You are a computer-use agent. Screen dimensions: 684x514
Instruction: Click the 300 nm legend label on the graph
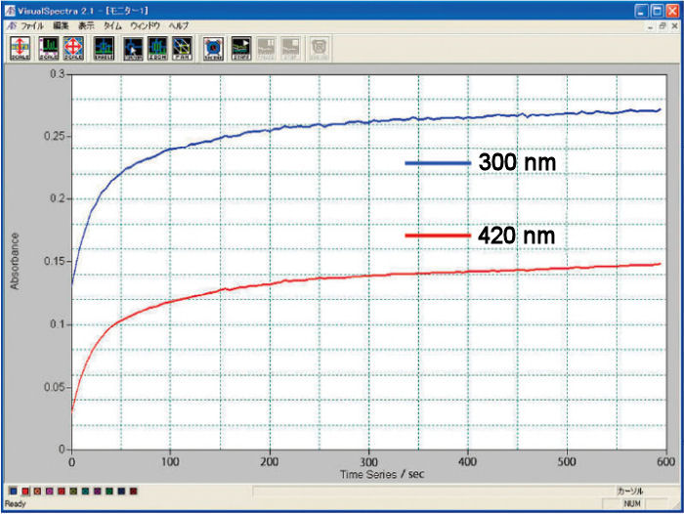pos(517,162)
